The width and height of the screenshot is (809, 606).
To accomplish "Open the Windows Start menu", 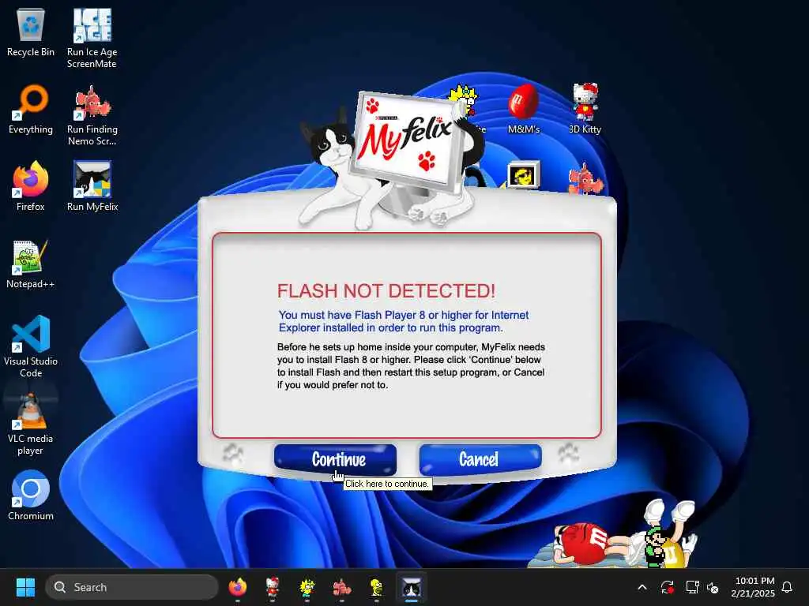I will tap(25, 587).
